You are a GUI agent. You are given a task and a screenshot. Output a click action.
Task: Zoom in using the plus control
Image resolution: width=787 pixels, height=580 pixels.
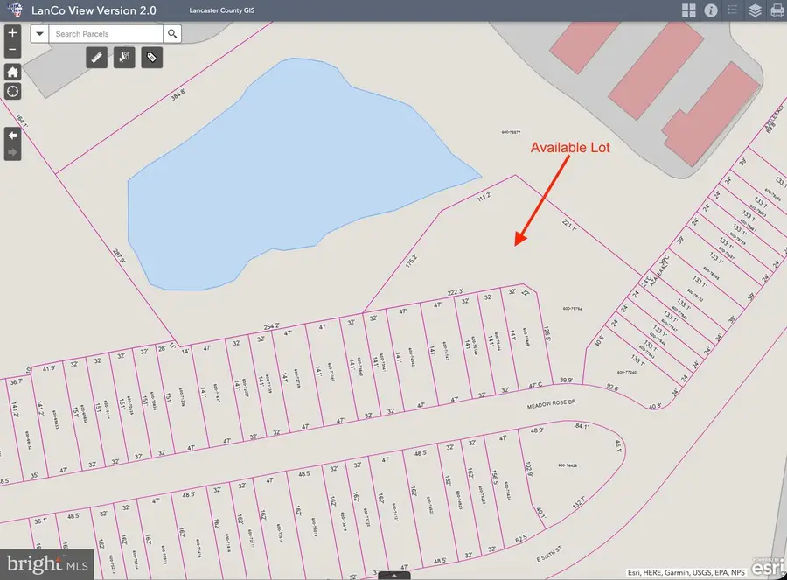[12, 33]
